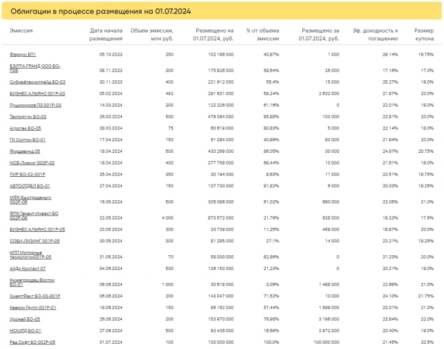Image resolution: width=444 pixels, height=349 pixels.
Task: Open СмартФакт БО-03-001Р link
Action: [x=35, y=296]
